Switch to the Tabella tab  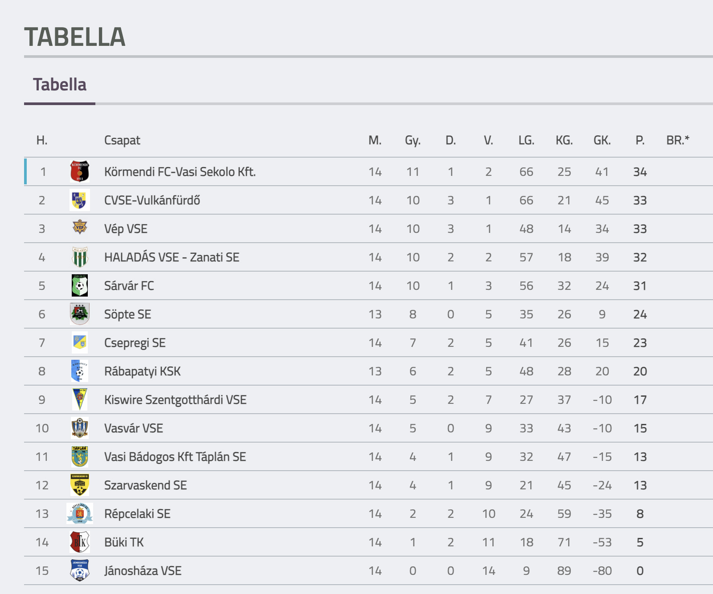60,85
